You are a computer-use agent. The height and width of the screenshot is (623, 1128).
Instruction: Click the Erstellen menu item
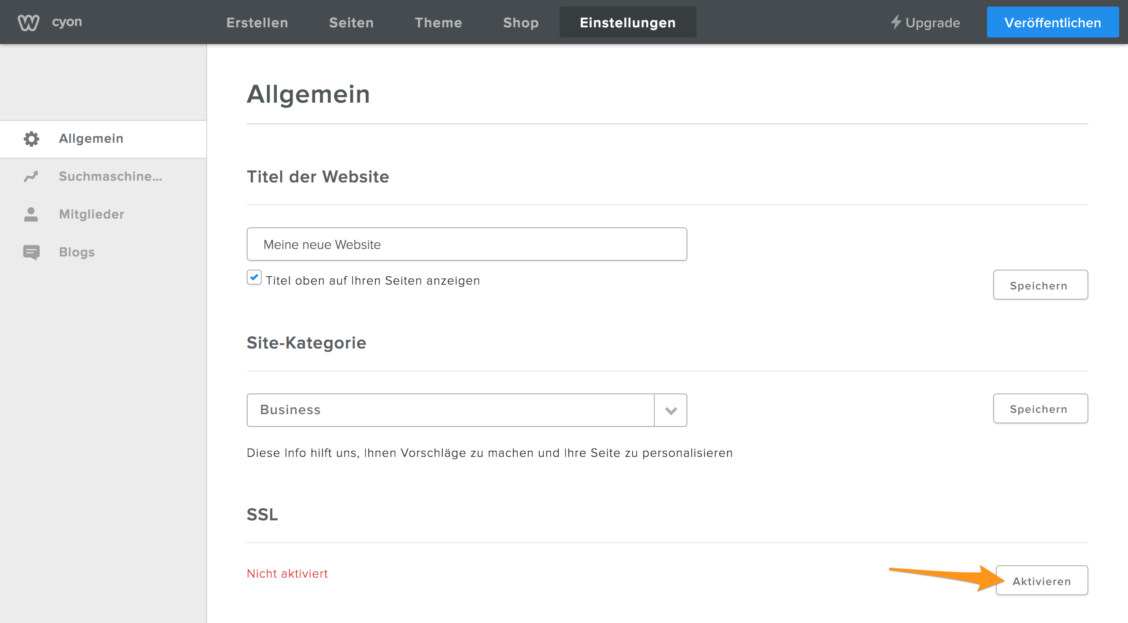click(256, 22)
